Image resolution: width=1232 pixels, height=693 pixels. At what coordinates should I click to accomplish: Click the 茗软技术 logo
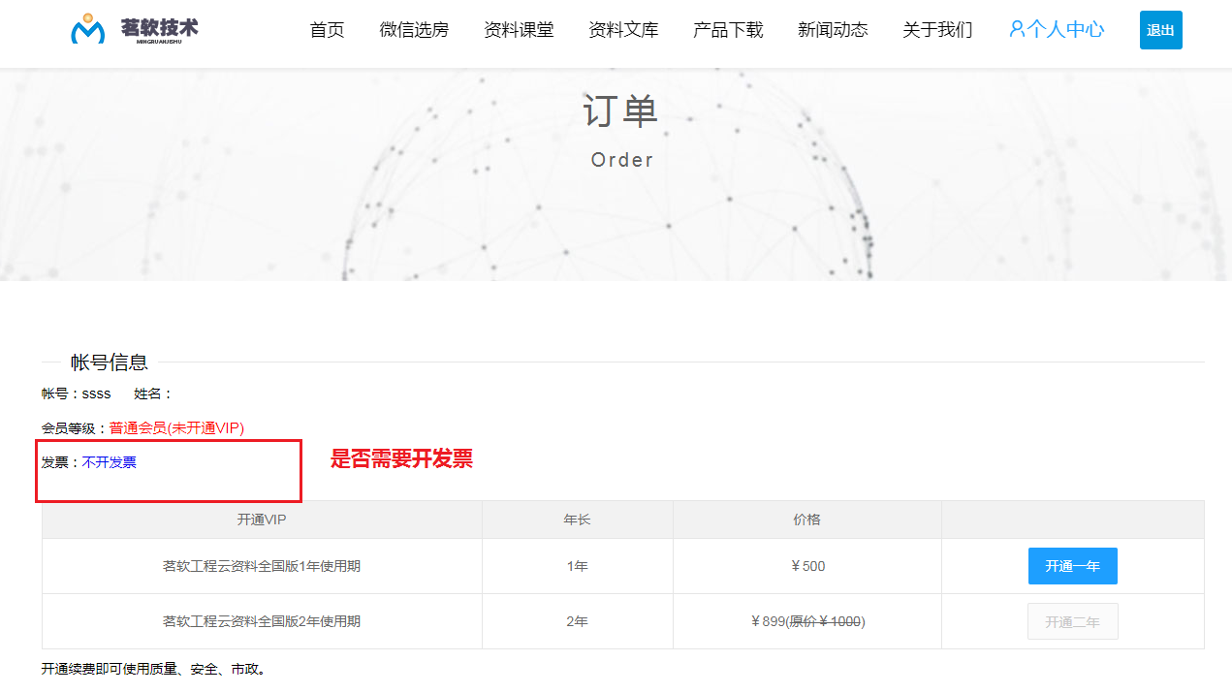coord(135,30)
